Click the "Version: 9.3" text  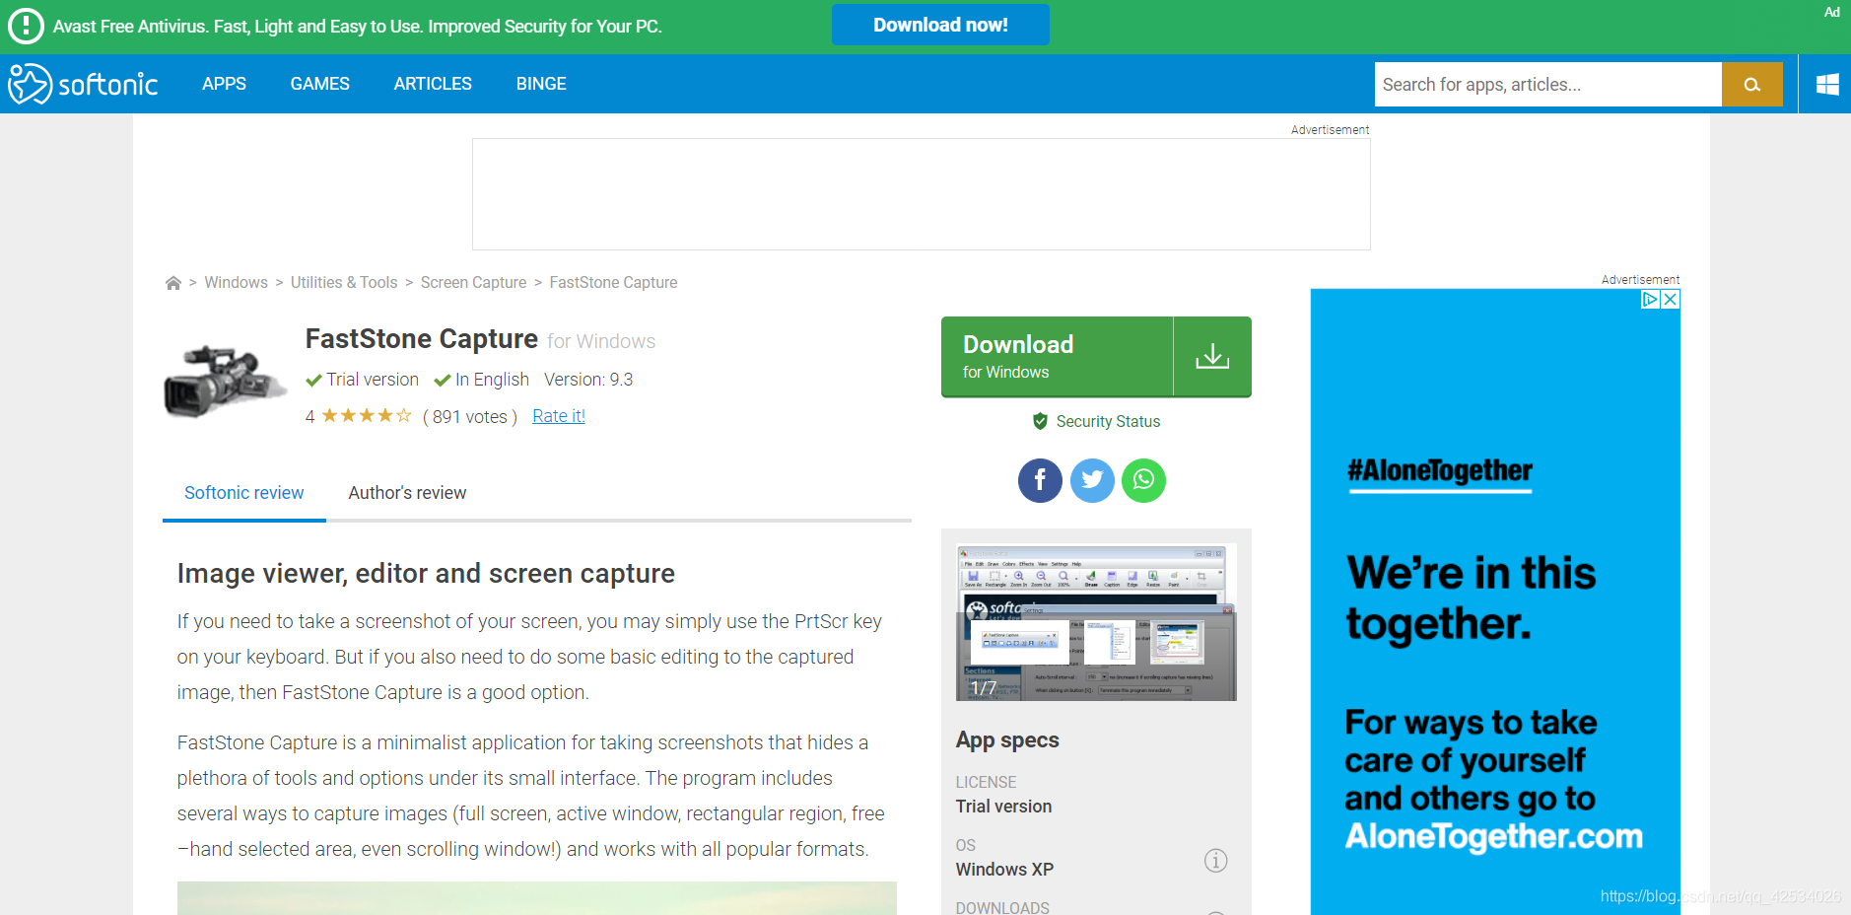coord(588,380)
